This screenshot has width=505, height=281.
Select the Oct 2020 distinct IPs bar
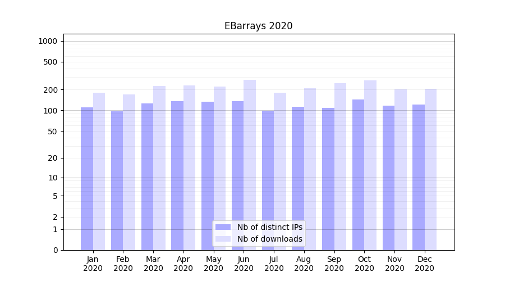(x=358, y=174)
